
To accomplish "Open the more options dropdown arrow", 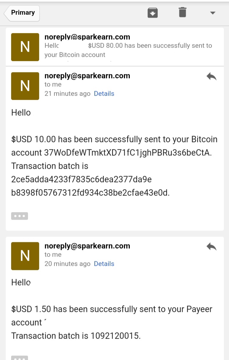I will [x=213, y=13].
